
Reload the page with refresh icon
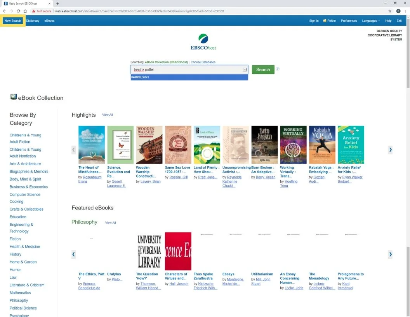[x=18, y=11]
